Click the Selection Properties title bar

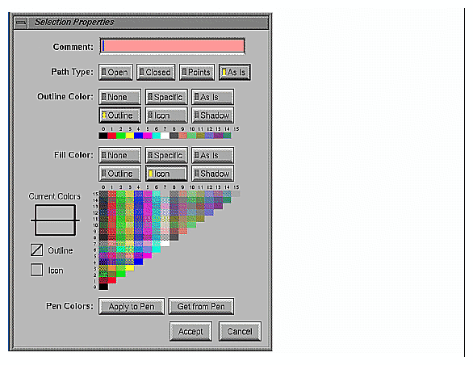coord(148,23)
